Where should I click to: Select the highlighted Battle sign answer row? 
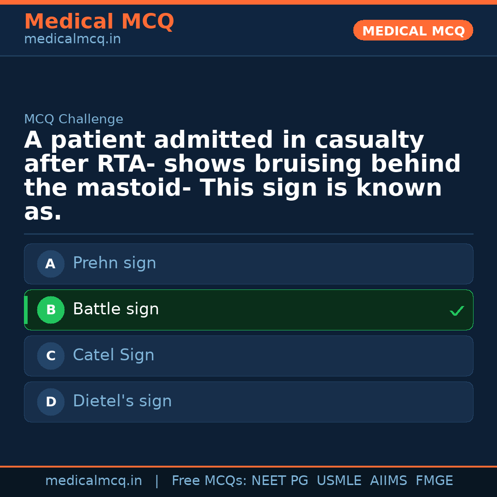248,310
